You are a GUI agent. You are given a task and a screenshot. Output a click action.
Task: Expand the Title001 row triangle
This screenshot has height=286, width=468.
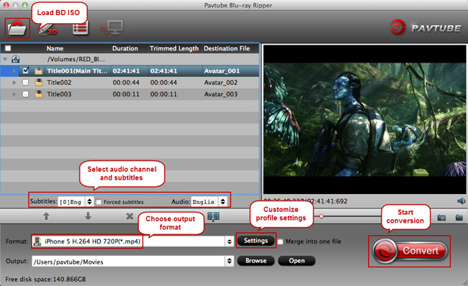(14, 71)
